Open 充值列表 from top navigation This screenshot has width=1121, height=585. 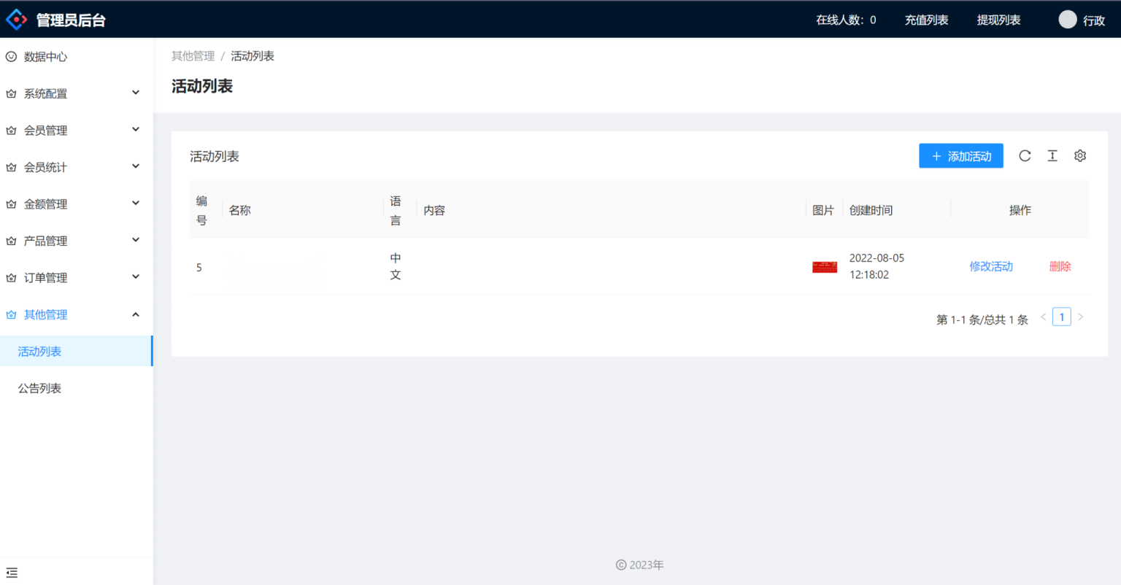pos(926,20)
